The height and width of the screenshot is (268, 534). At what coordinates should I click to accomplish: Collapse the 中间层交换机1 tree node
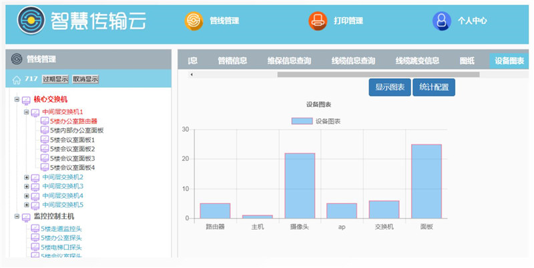pos(27,112)
